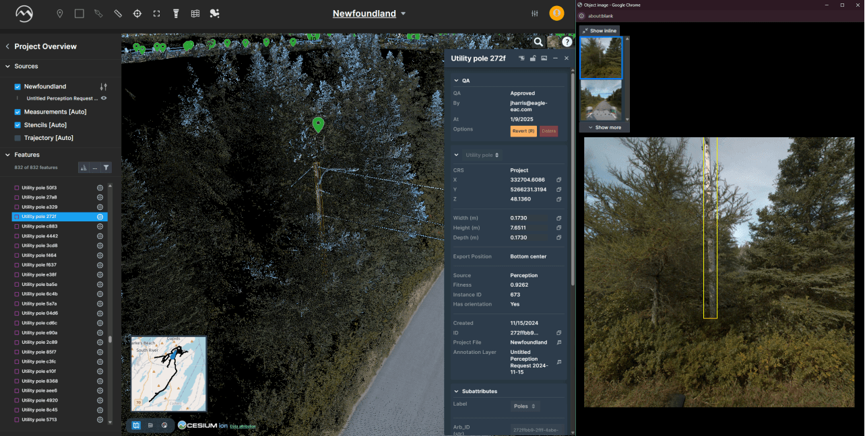The width and height of the screenshot is (865, 436).
Task: Open the map grid tool
Action: (x=195, y=13)
